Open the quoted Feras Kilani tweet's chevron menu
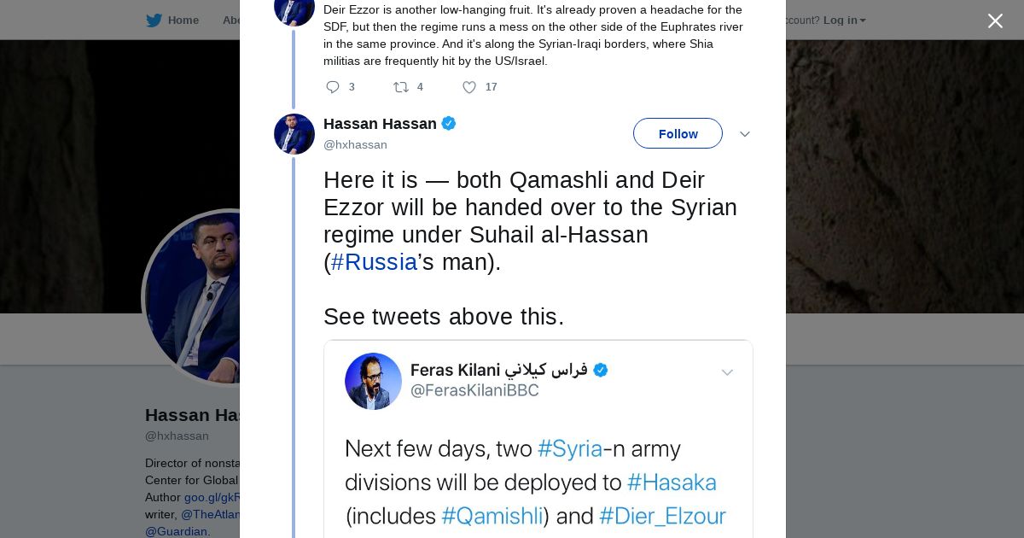Screen dimensions: 1024x538 point(727,372)
